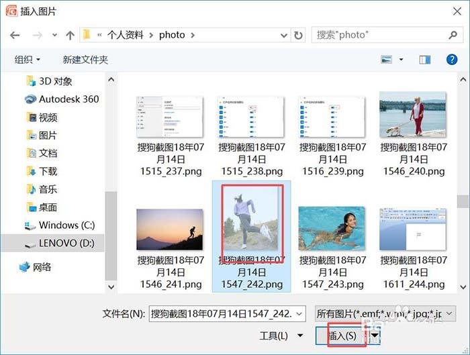Open the 3D 对象 folder
The width and height of the screenshot is (470, 355).
point(49,81)
